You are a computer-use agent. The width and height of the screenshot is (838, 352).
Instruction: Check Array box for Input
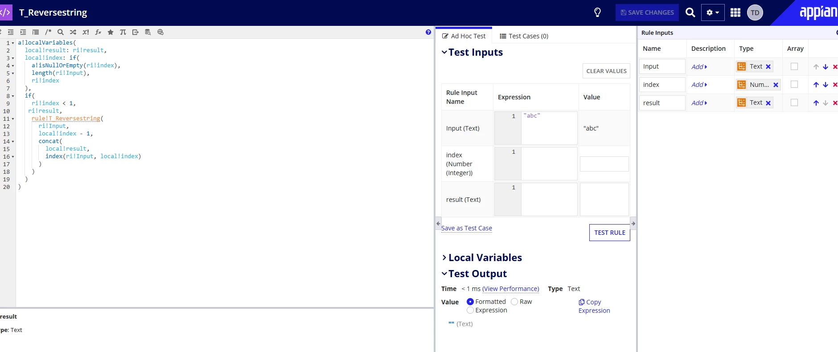pyautogui.click(x=794, y=66)
